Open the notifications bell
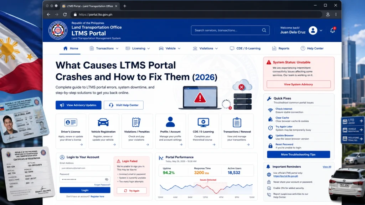Screen dimensions: 365x205 [x=333, y=30]
